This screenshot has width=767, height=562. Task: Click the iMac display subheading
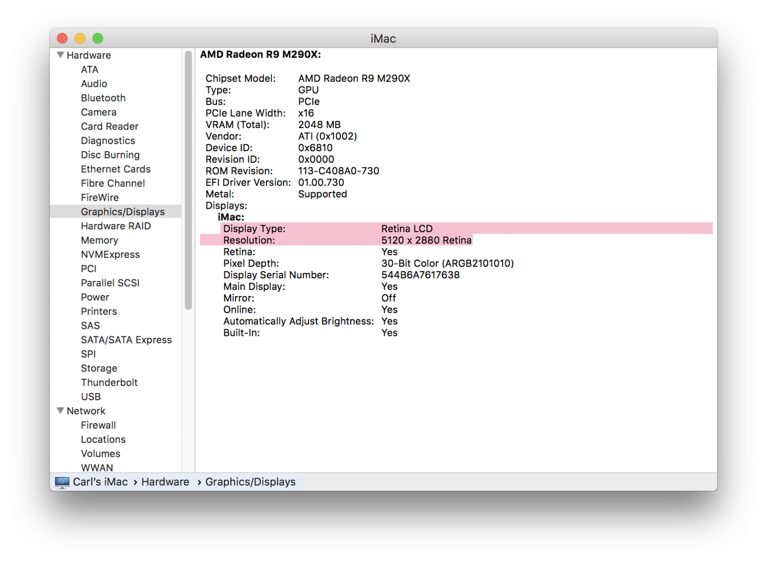pos(231,217)
